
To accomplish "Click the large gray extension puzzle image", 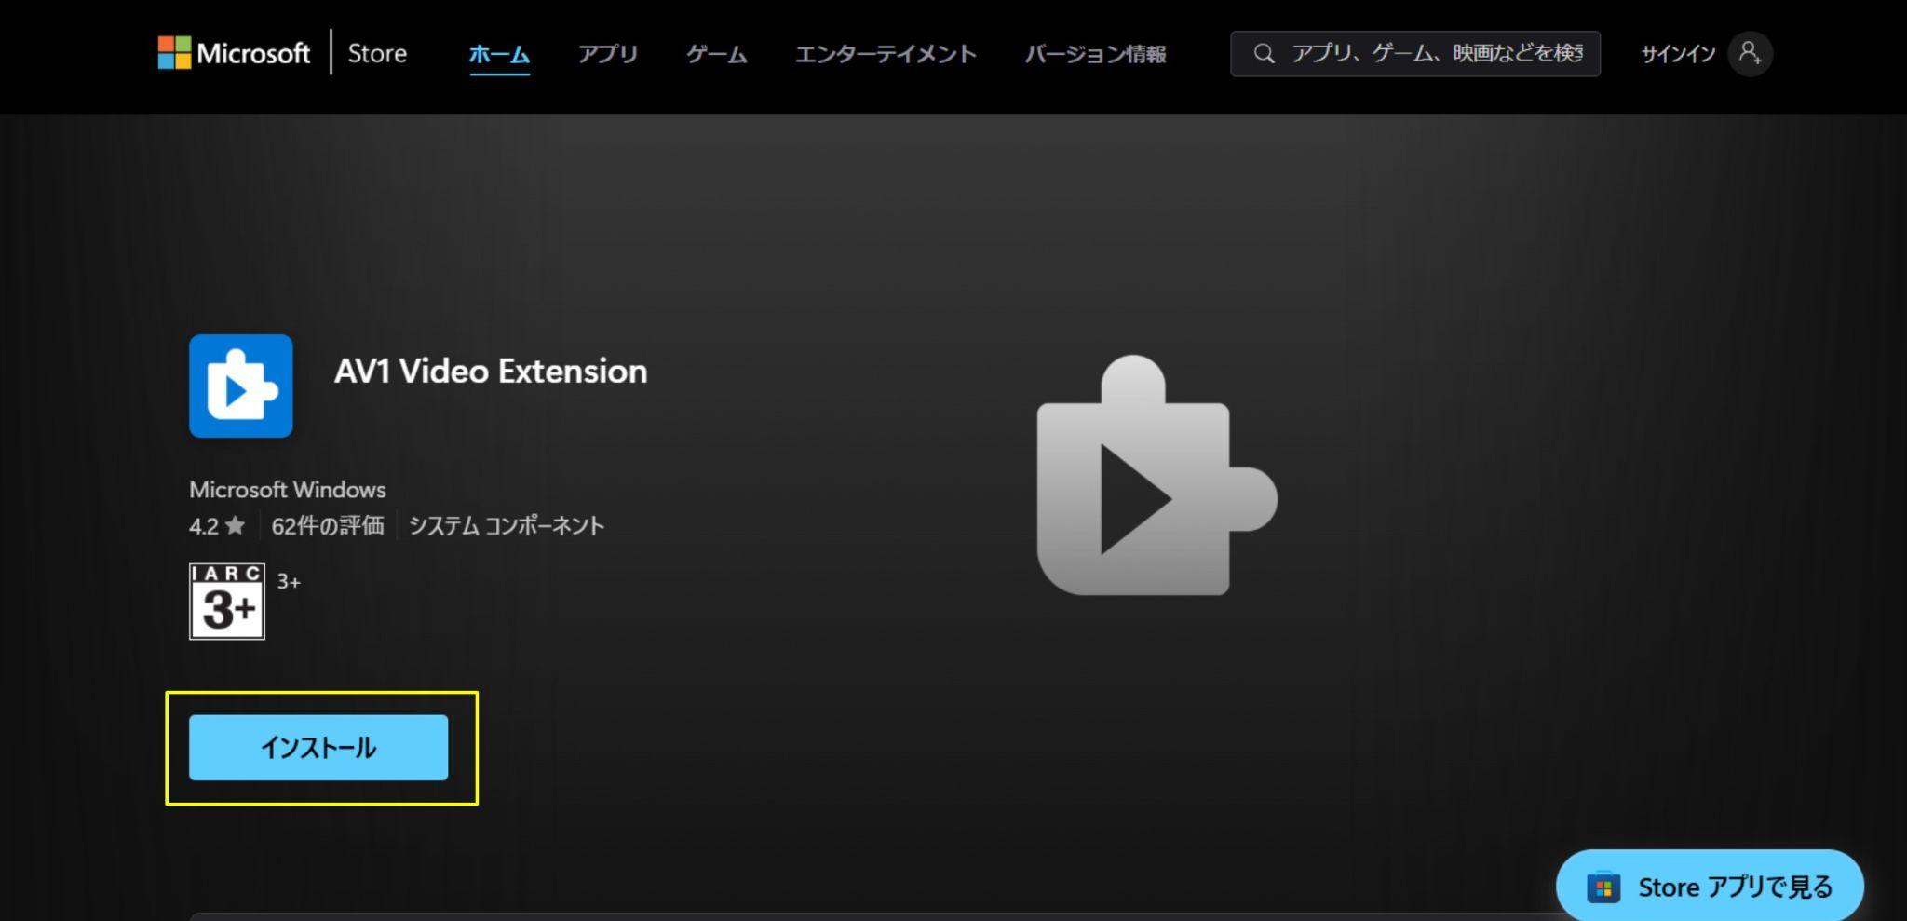I will (x=1157, y=475).
